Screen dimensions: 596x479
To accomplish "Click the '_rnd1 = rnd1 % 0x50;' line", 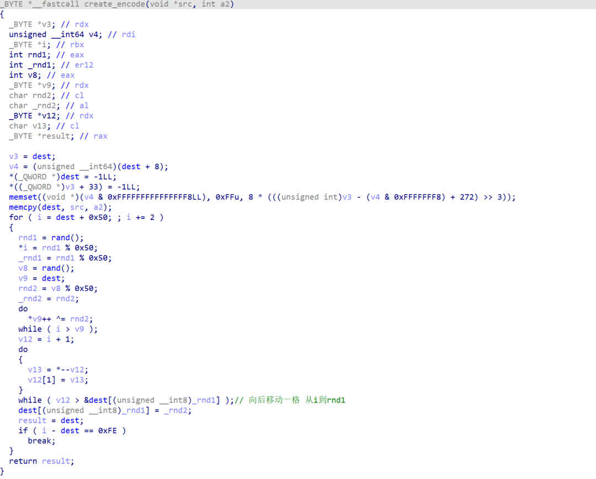I will point(65,258).
